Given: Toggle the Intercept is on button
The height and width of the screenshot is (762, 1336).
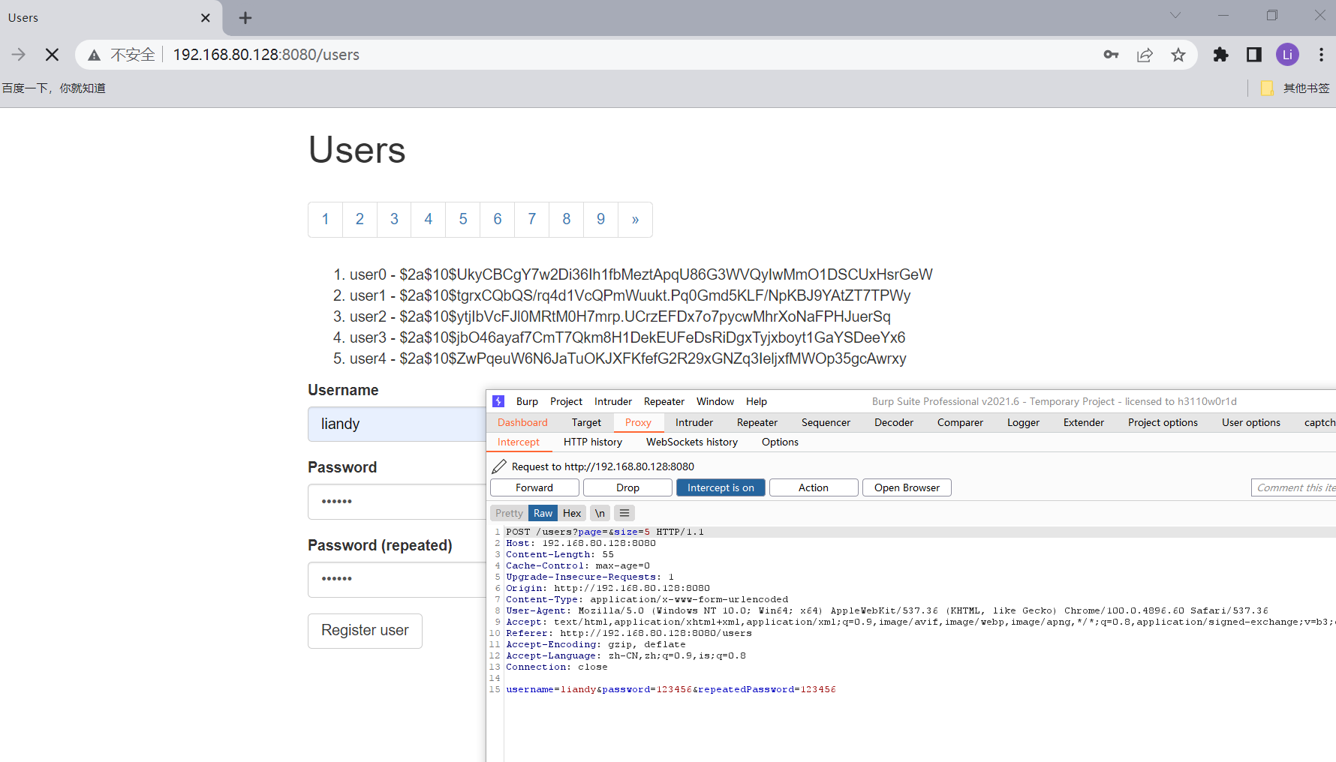Looking at the screenshot, I should click(721, 487).
